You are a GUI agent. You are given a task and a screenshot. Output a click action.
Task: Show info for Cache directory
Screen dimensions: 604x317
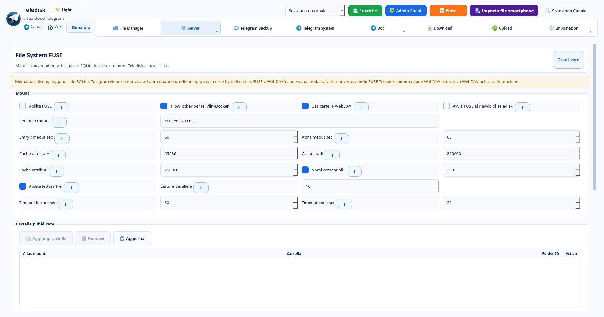[x=58, y=155]
